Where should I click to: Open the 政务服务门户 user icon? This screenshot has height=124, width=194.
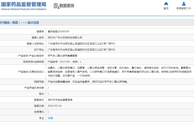[x=184, y=4]
